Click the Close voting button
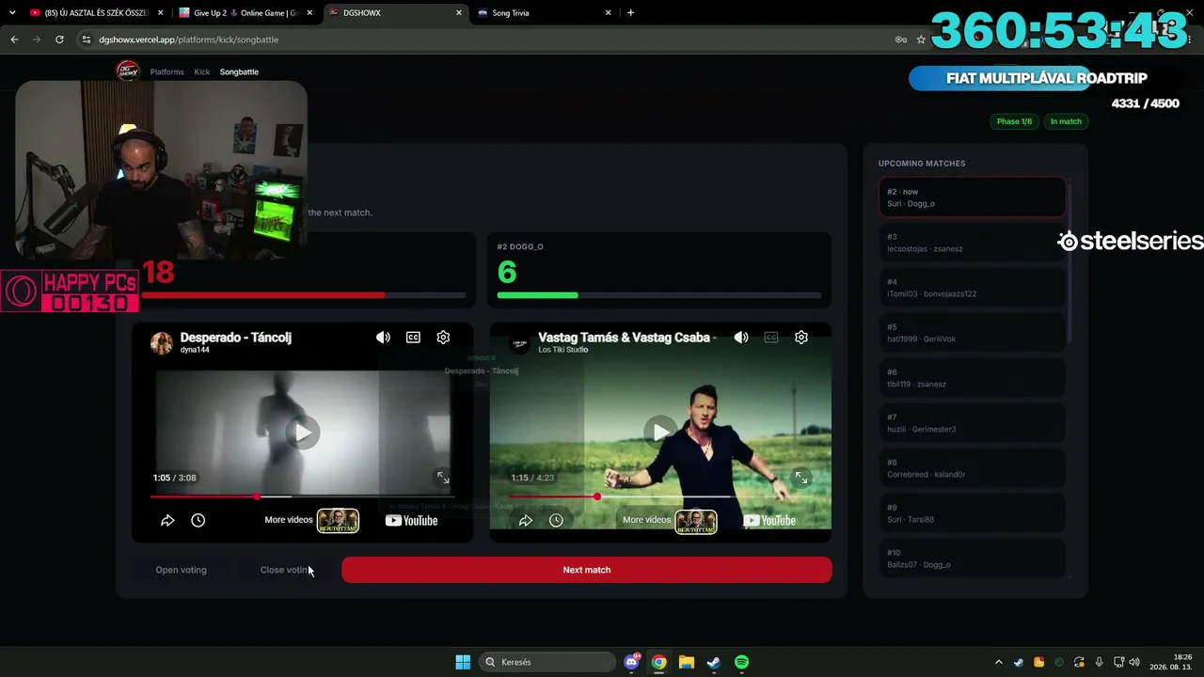 tap(285, 570)
